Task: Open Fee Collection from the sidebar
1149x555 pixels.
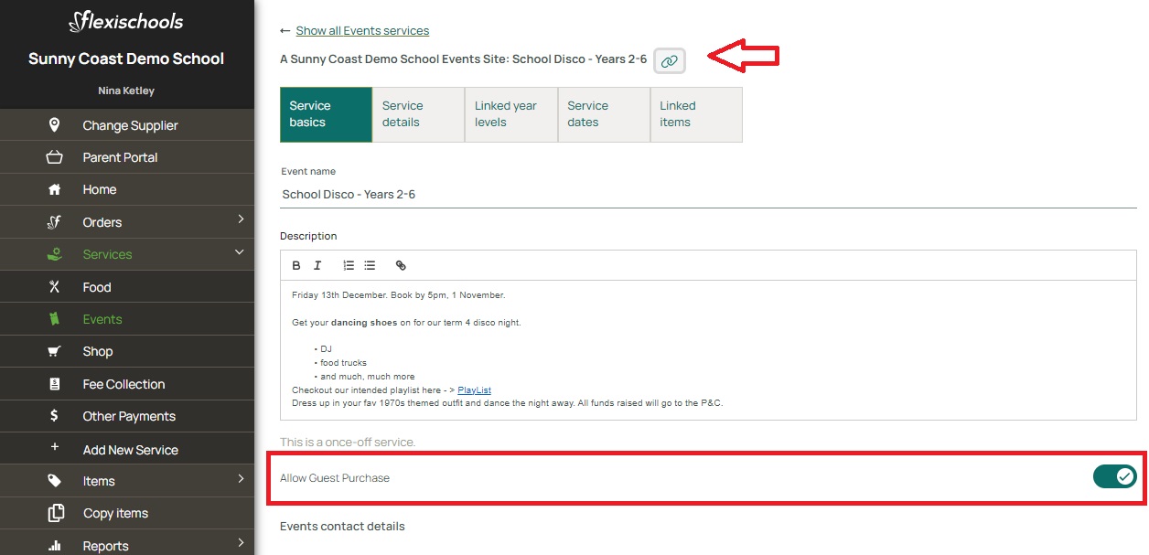Action: click(123, 384)
